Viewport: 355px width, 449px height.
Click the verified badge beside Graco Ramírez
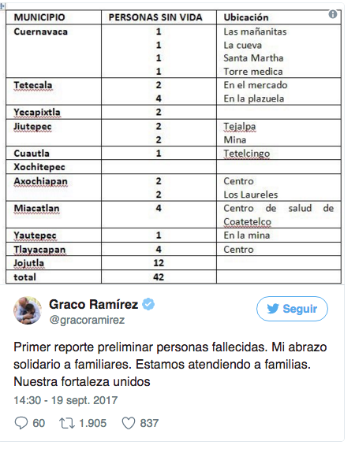tap(148, 304)
